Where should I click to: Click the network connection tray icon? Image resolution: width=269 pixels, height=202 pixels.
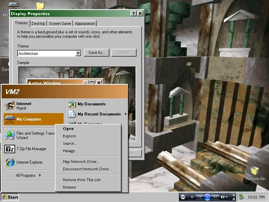241,197
